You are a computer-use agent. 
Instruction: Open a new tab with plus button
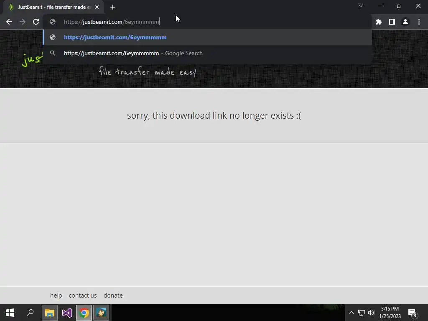(113, 7)
